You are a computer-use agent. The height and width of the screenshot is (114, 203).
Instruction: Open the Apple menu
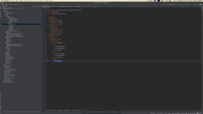coord(2,1)
